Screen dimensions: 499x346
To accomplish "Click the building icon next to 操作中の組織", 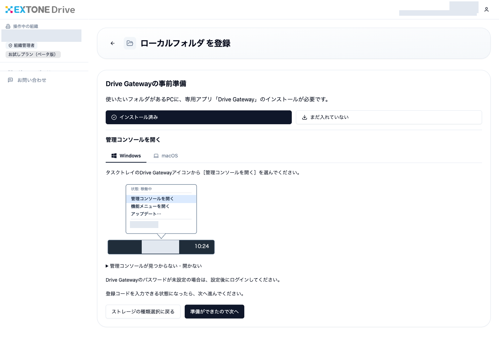I will click(8, 26).
